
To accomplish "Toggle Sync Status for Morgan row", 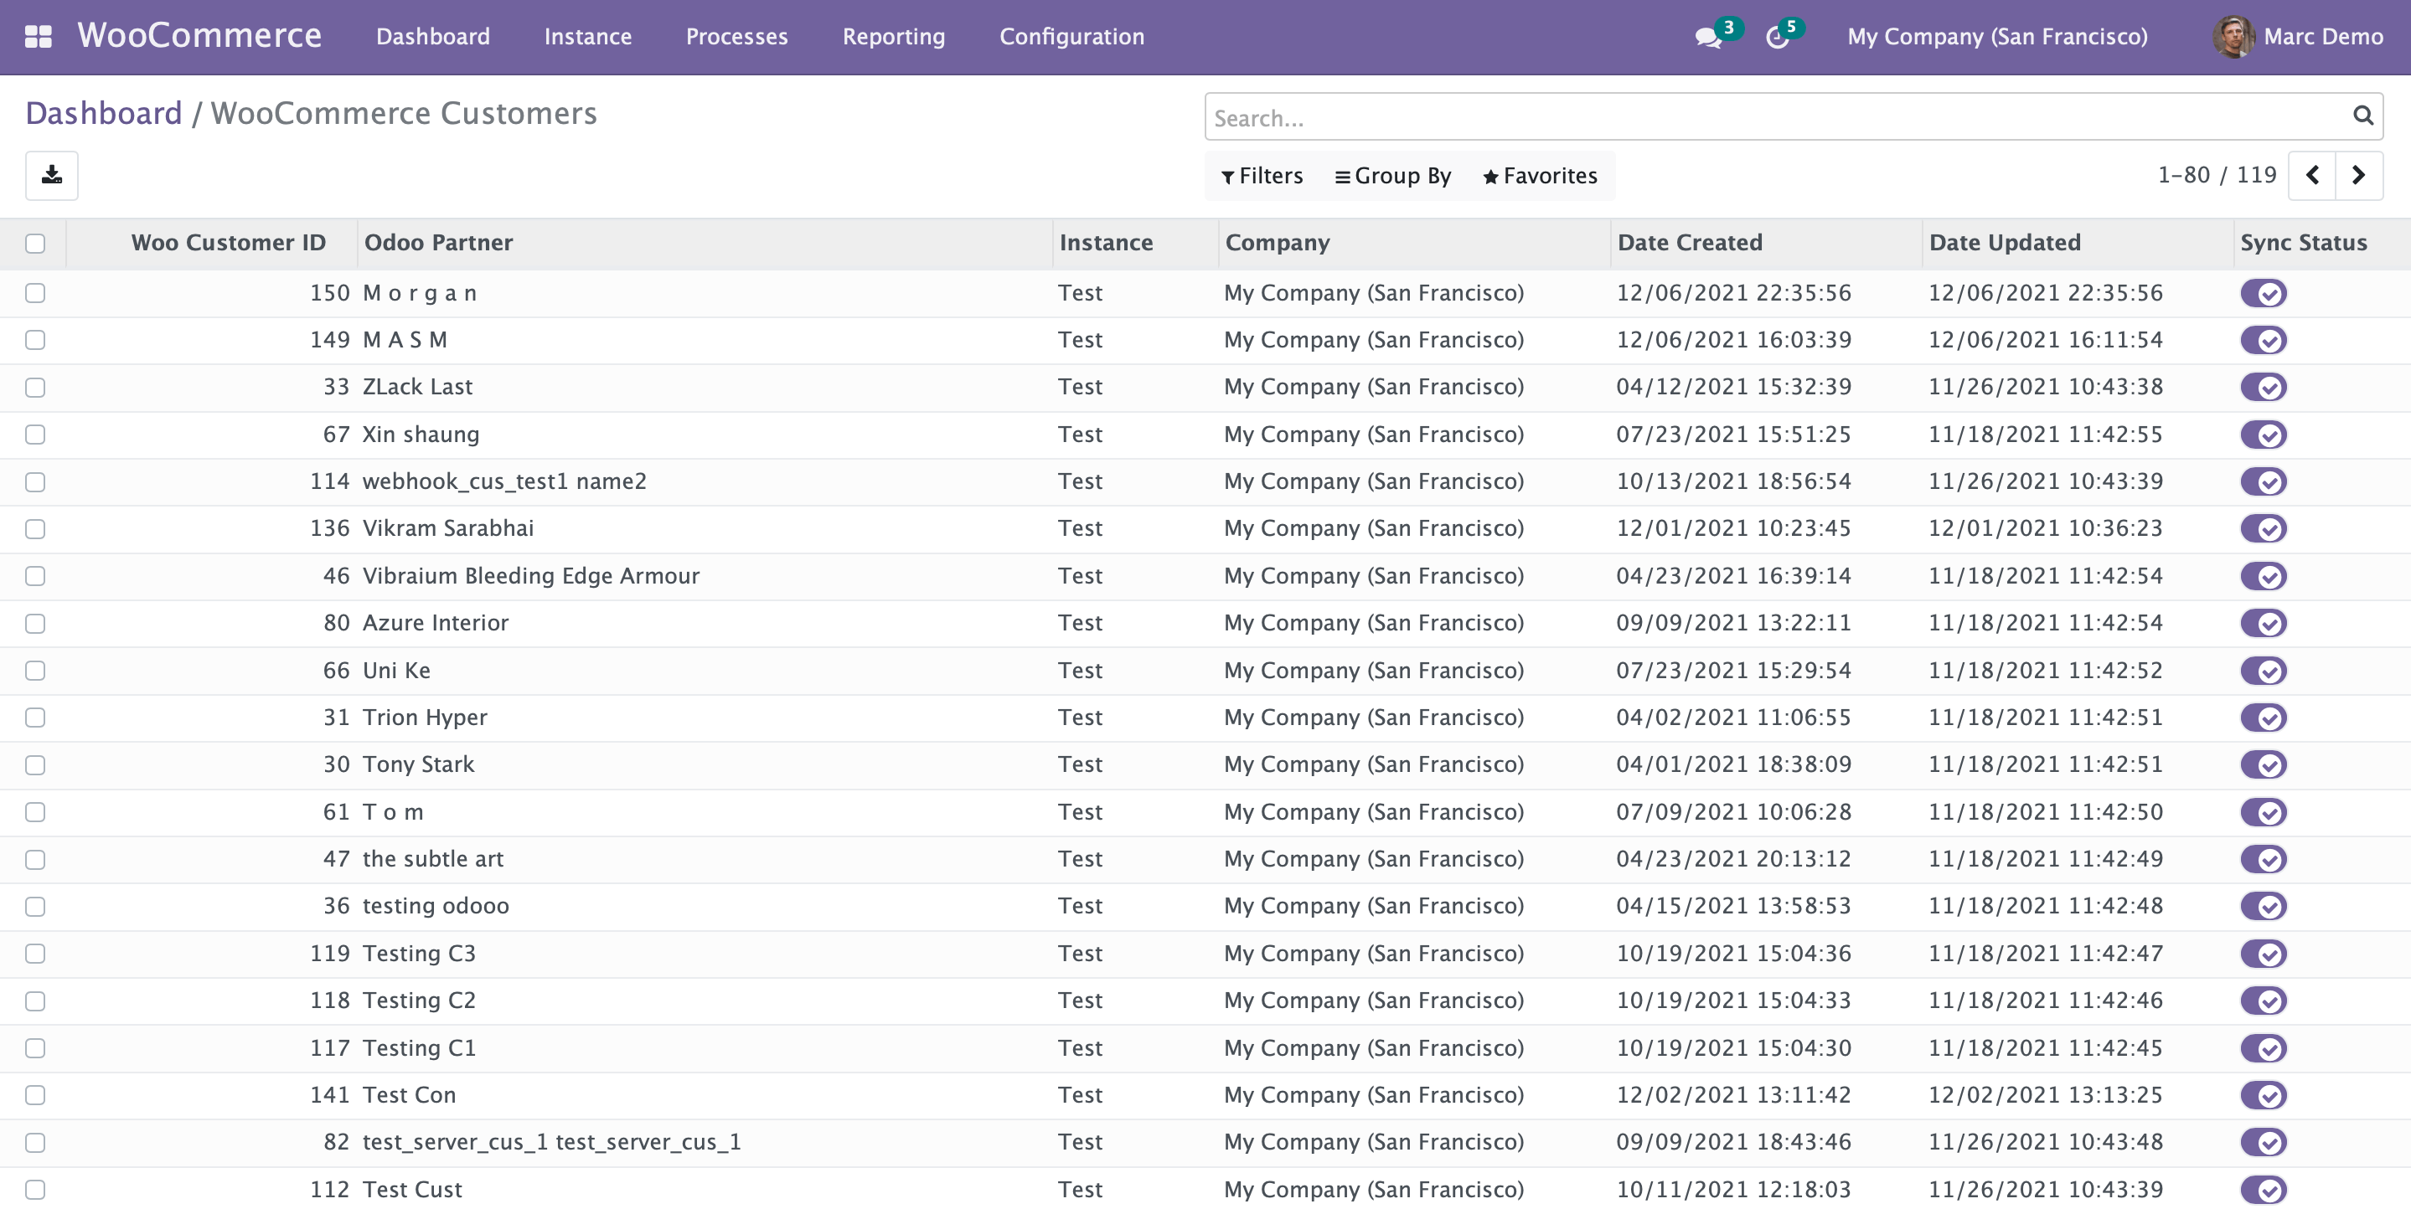I will tap(2263, 293).
